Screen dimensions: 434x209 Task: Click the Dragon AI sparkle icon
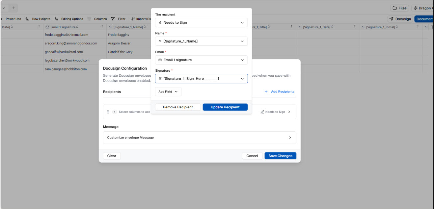click(x=416, y=8)
